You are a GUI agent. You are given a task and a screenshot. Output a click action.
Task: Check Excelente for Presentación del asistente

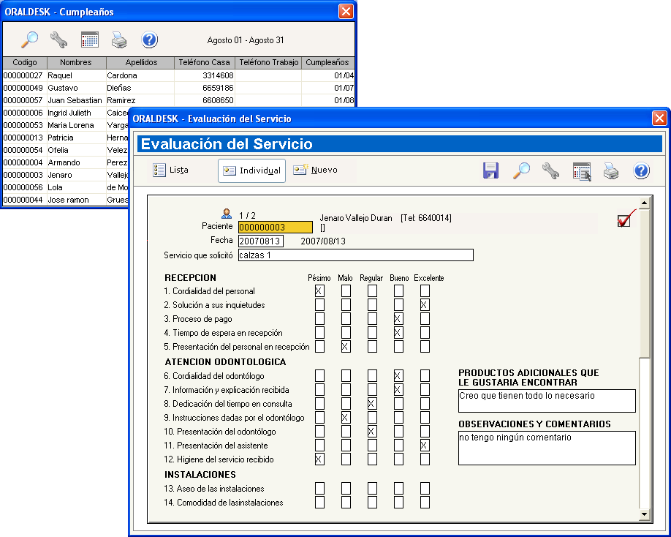(425, 446)
